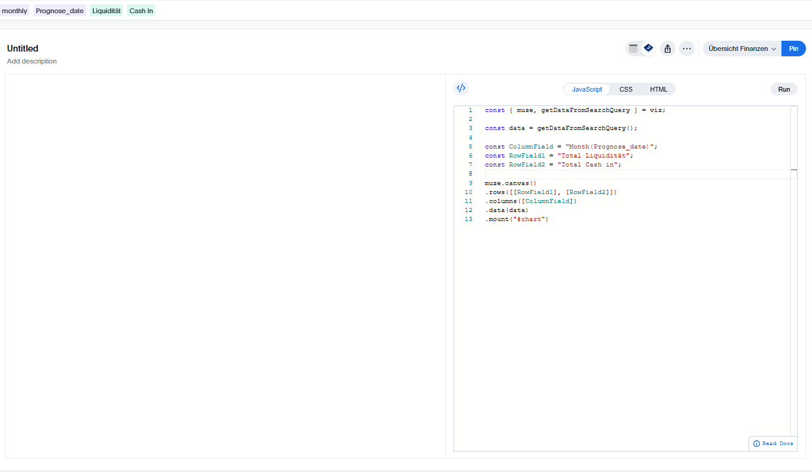Select the Liquidität search token
The width and height of the screenshot is (812, 472).
pos(107,11)
